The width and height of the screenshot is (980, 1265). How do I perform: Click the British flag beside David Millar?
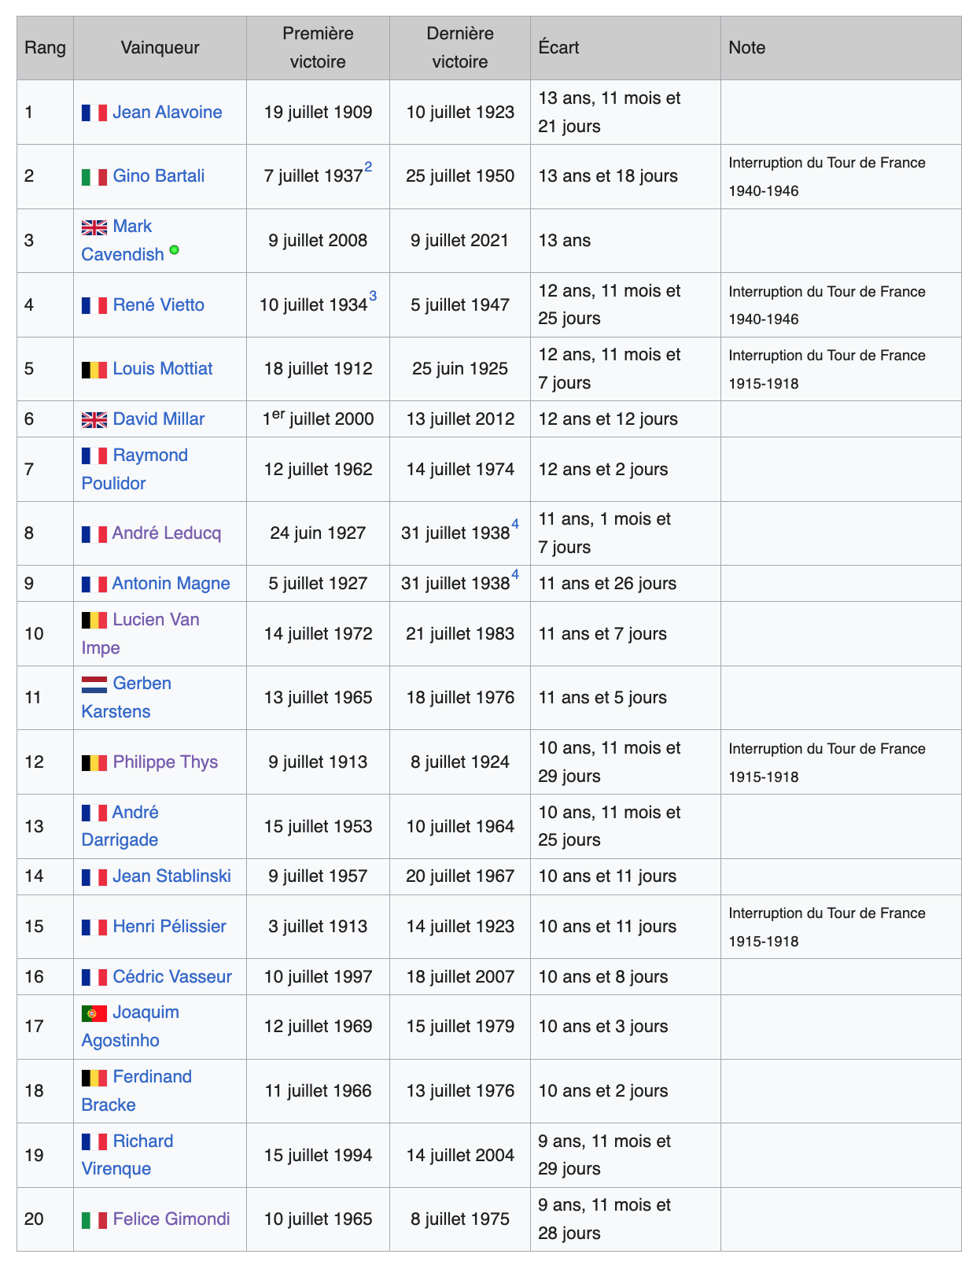[x=94, y=420]
